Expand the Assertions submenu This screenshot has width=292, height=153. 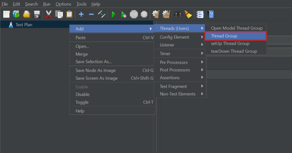tap(180, 78)
